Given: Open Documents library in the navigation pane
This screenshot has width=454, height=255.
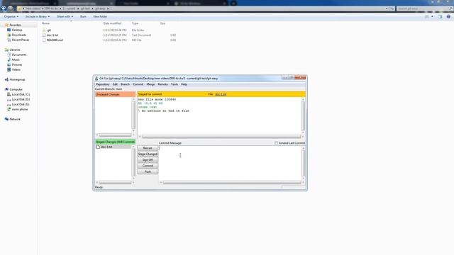Looking at the screenshot, I should tap(19, 55).
